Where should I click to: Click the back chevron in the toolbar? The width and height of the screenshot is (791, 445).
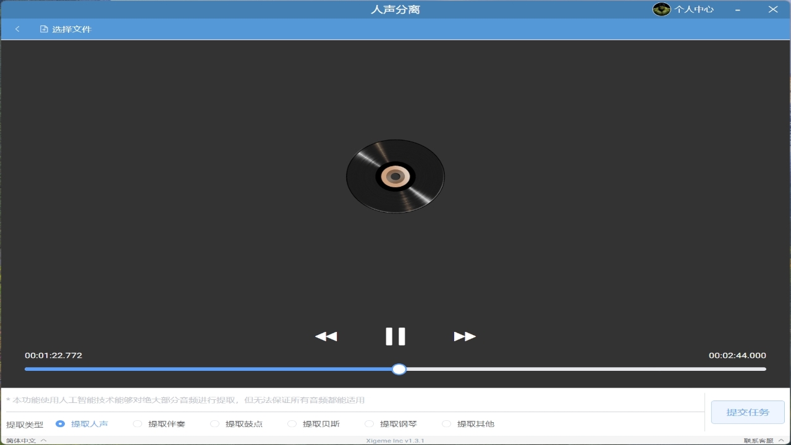point(17,28)
